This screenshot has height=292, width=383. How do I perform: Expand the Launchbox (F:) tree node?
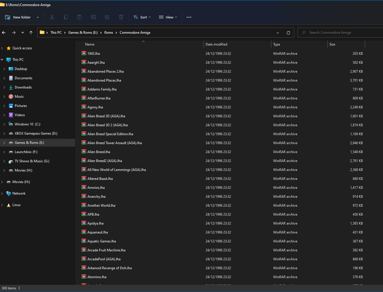(4, 152)
